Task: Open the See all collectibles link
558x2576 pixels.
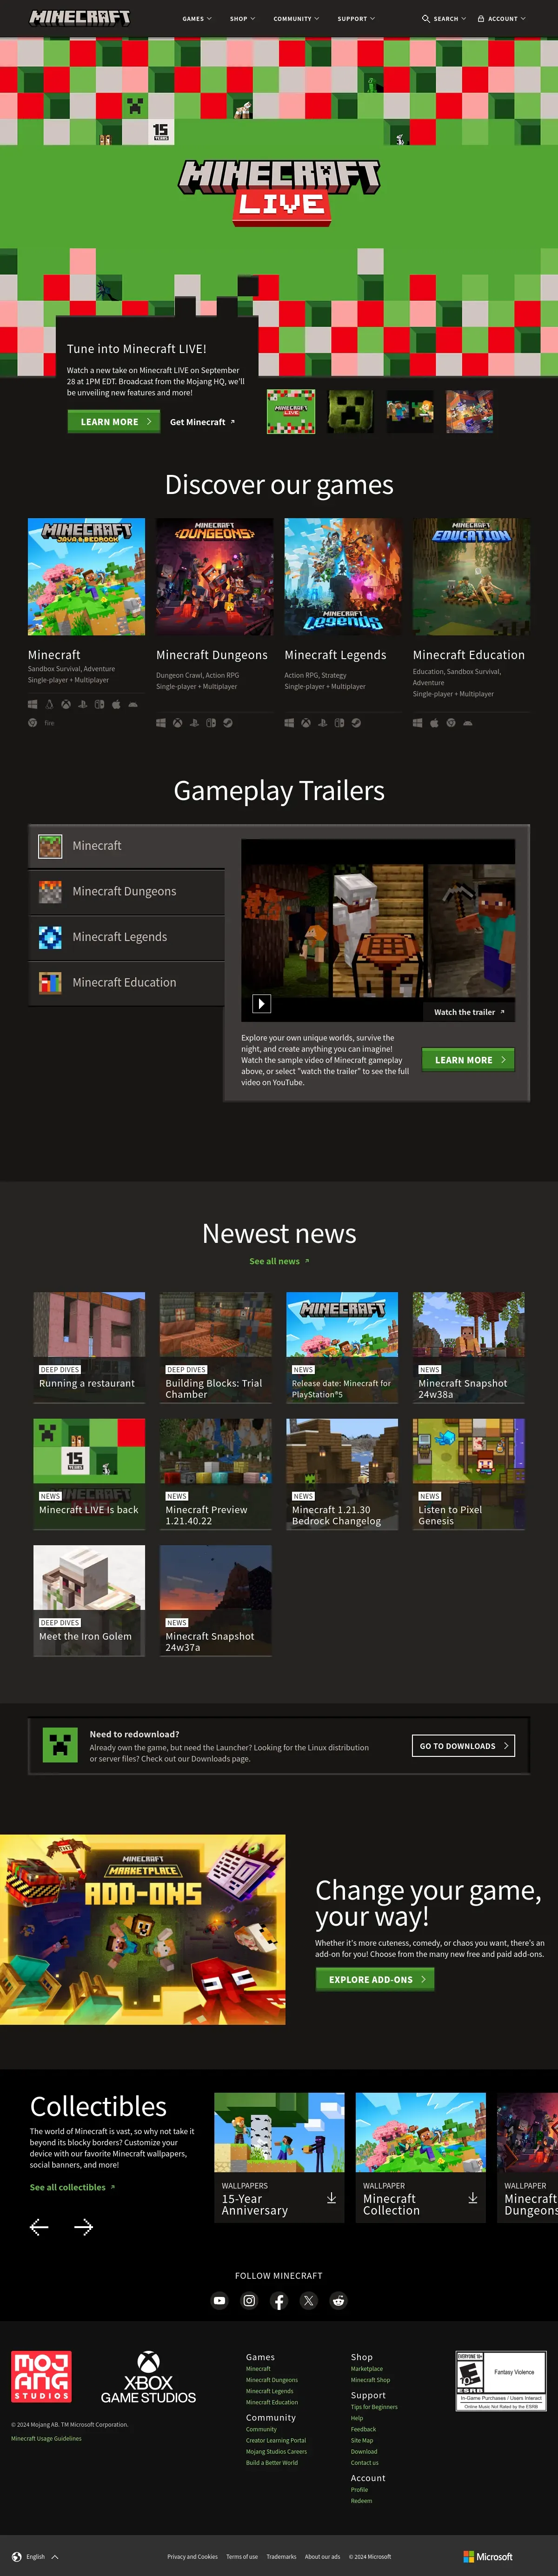Action: pos(72,2186)
